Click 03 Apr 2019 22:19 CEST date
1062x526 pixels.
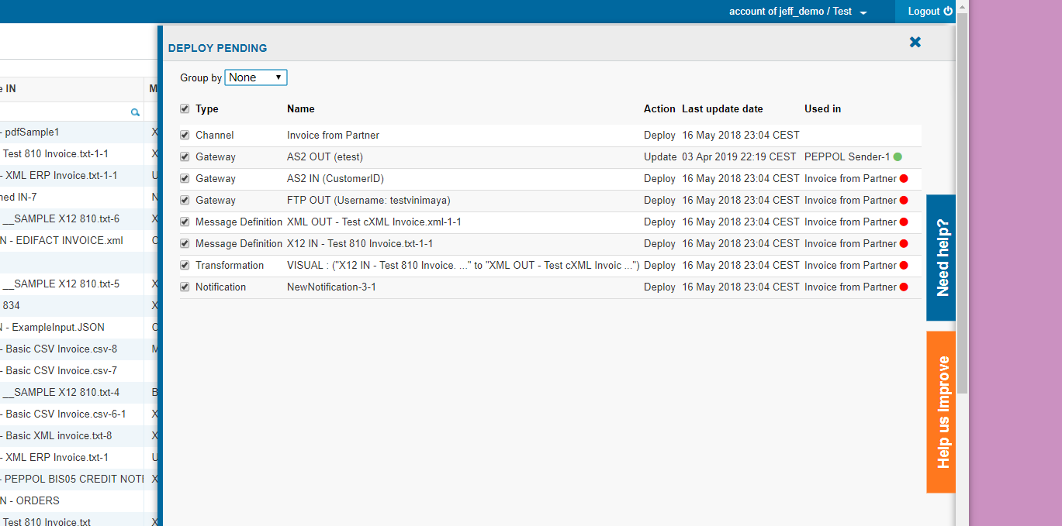(739, 156)
